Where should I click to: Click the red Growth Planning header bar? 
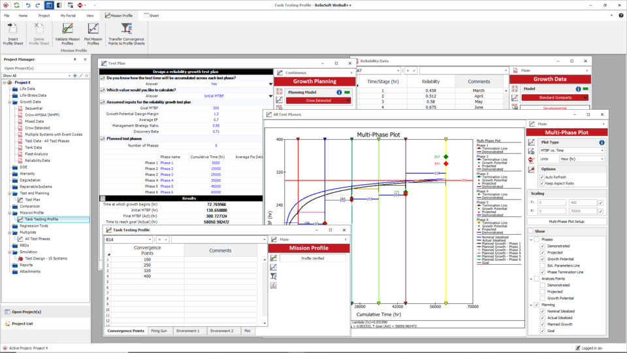pyautogui.click(x=315, y=81)
